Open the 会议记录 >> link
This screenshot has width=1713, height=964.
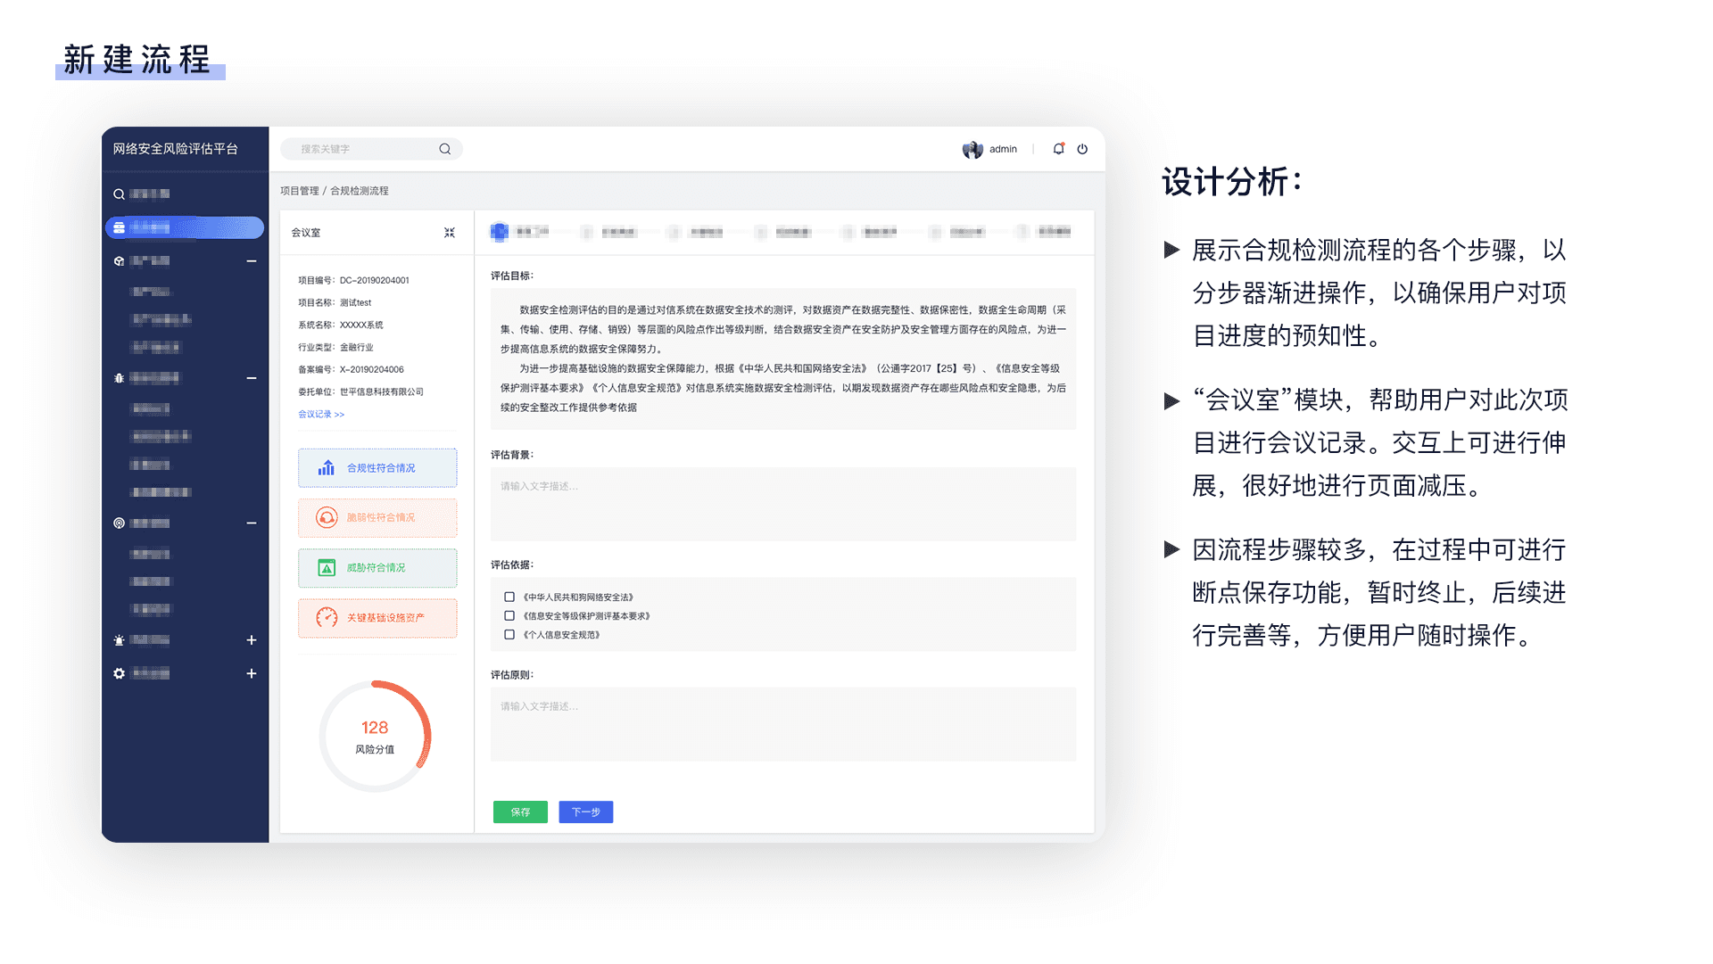pos(321,415)
